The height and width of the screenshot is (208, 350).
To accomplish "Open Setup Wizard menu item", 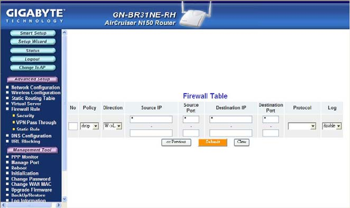I will point(33,42).
